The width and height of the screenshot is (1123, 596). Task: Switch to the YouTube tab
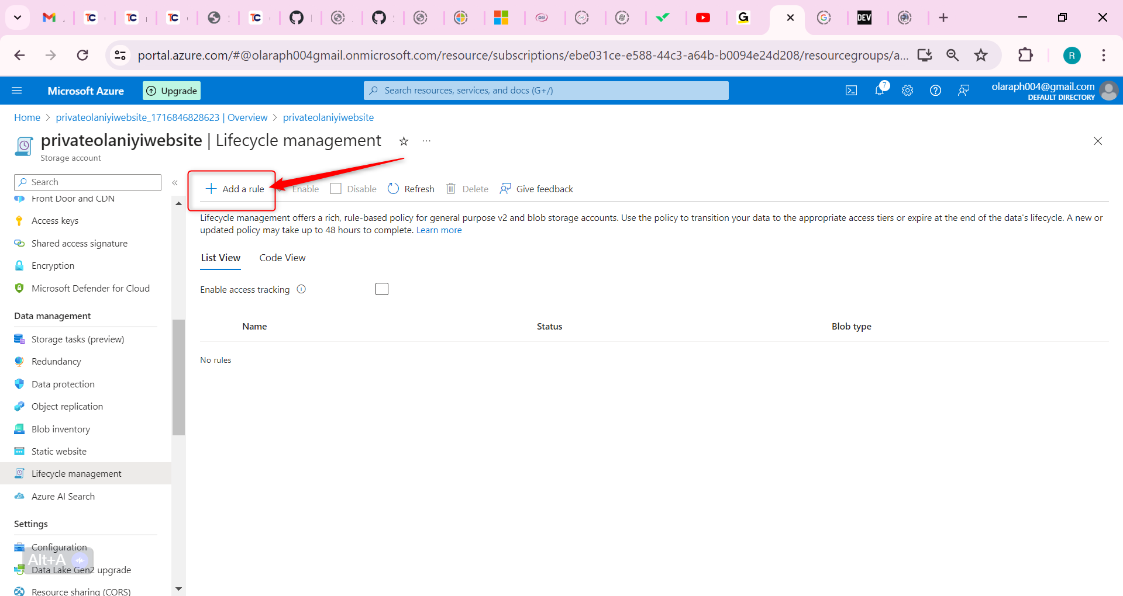[x=703, y=18]
